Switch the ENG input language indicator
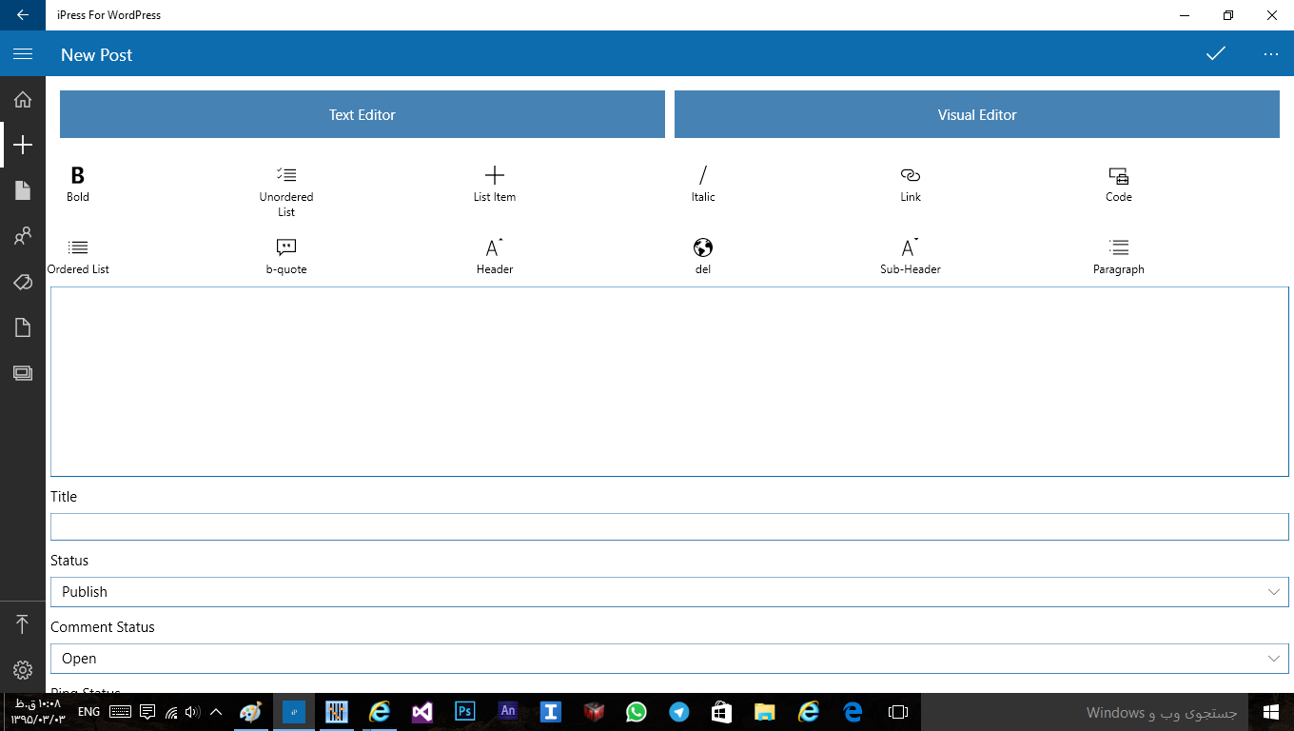 click(x=88, y=712)
